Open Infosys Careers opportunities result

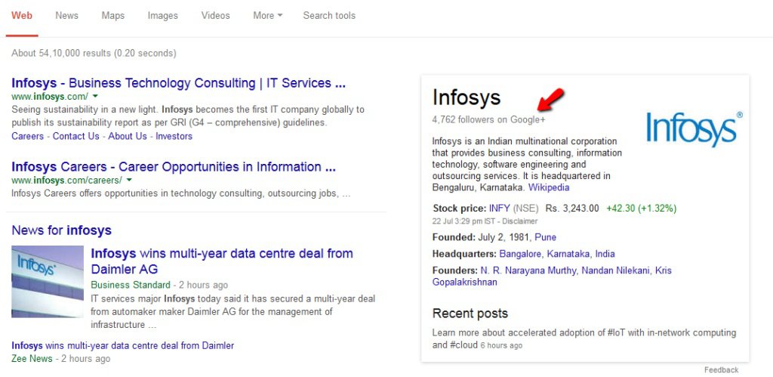pos(174,167)
